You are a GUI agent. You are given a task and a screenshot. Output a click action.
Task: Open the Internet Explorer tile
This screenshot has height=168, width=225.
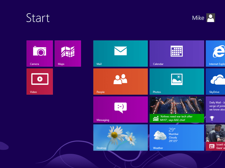click(215, 53)
